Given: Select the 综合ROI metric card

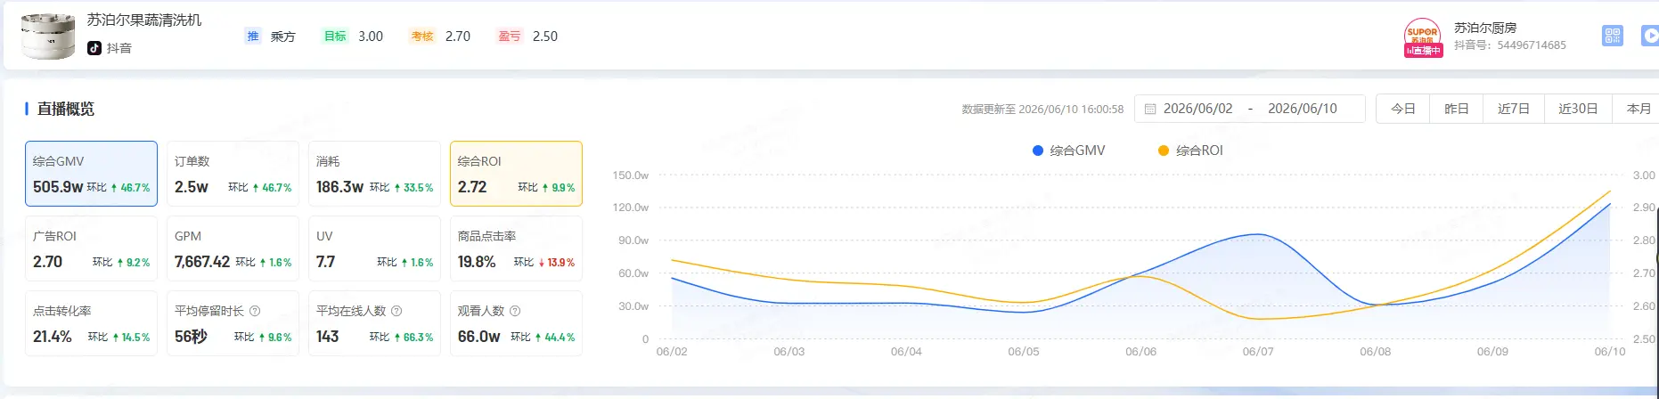Looking at the screenshot, I should 516,174.
